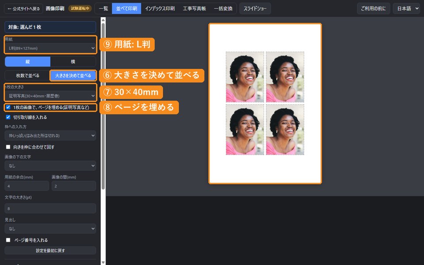Click the sidebar scrollbar down arrow
Screen dimensions: 424x265
pos(103,262)
